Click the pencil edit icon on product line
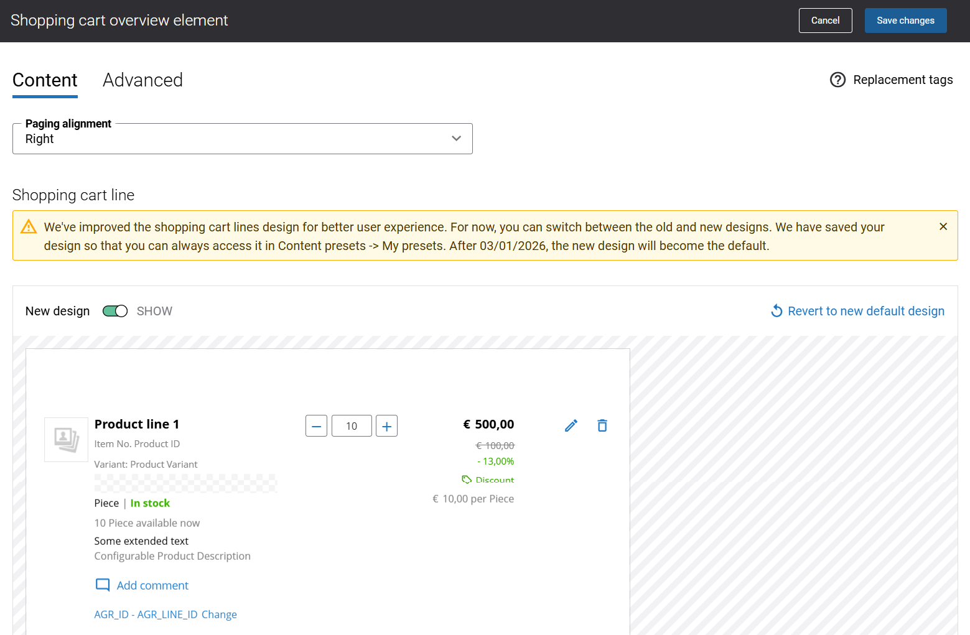The width and height of the screenshot is (970, 635). pos(571,425)
